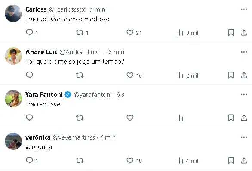Open more options on Carloss's tweet

click(x=244, y=9)
